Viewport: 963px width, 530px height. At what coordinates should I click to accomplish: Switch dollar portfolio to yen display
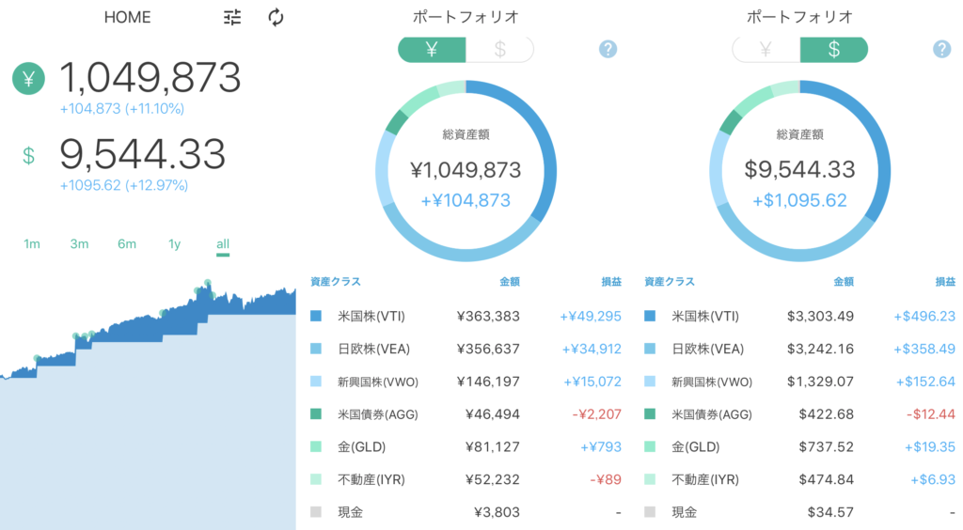766,49
